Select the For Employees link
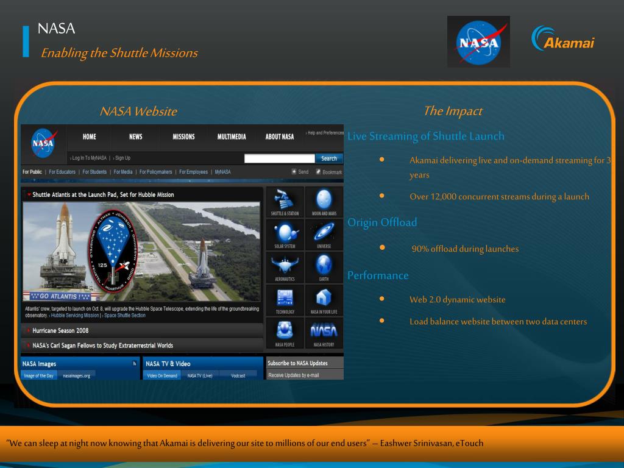 tap(193, 172)
